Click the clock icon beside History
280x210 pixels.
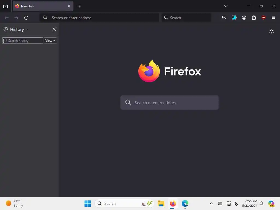pos(6,29)
